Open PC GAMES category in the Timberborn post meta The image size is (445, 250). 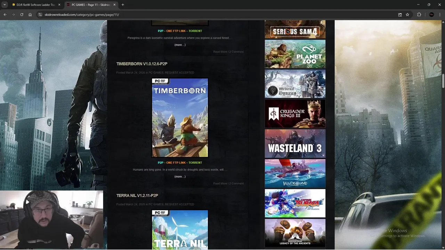[156, 73]
